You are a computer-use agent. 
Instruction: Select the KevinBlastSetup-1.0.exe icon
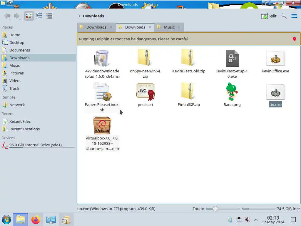point(232,58)
